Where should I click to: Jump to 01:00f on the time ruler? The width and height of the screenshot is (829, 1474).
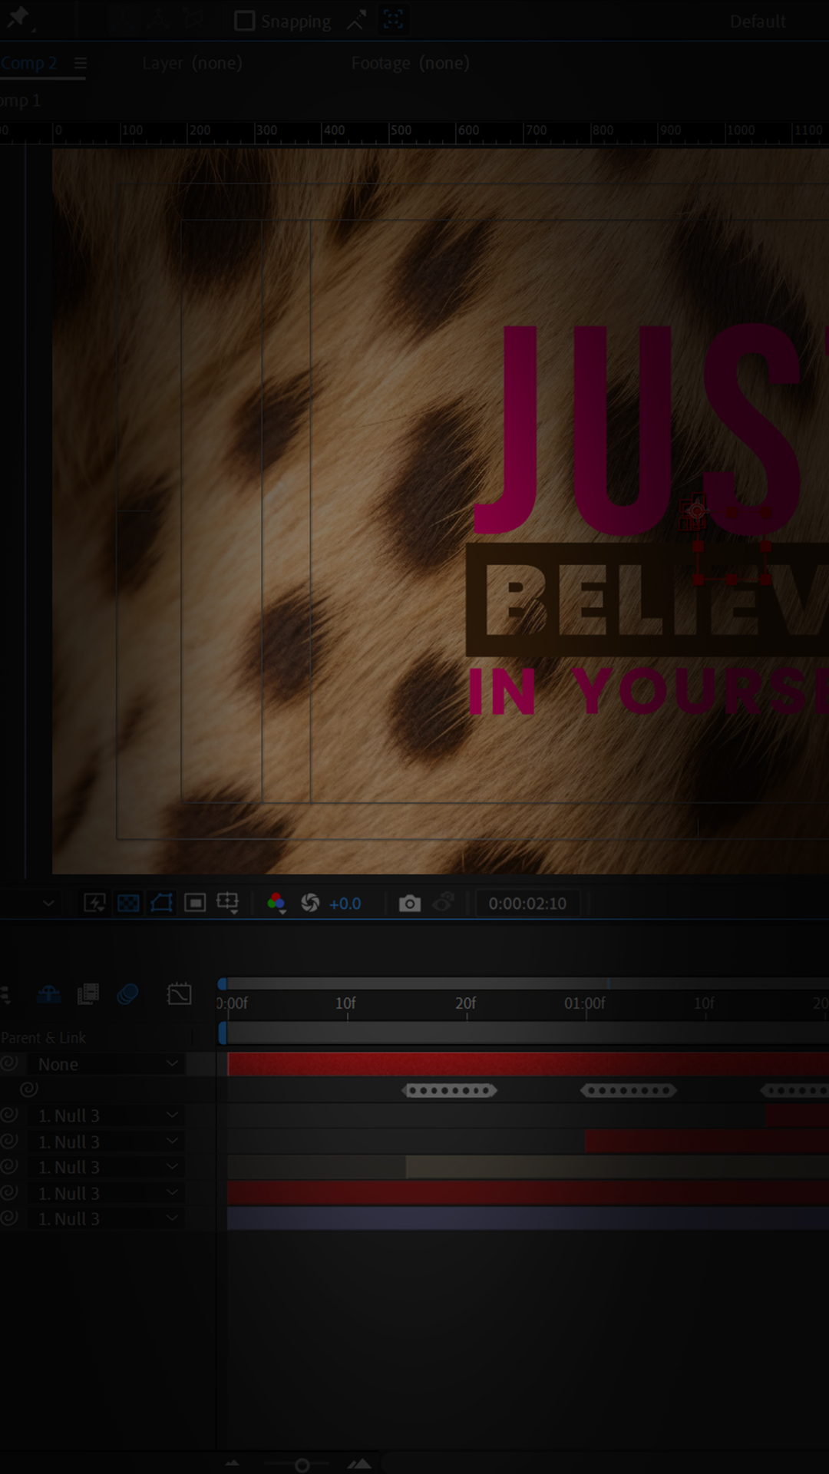(585, 1003)
